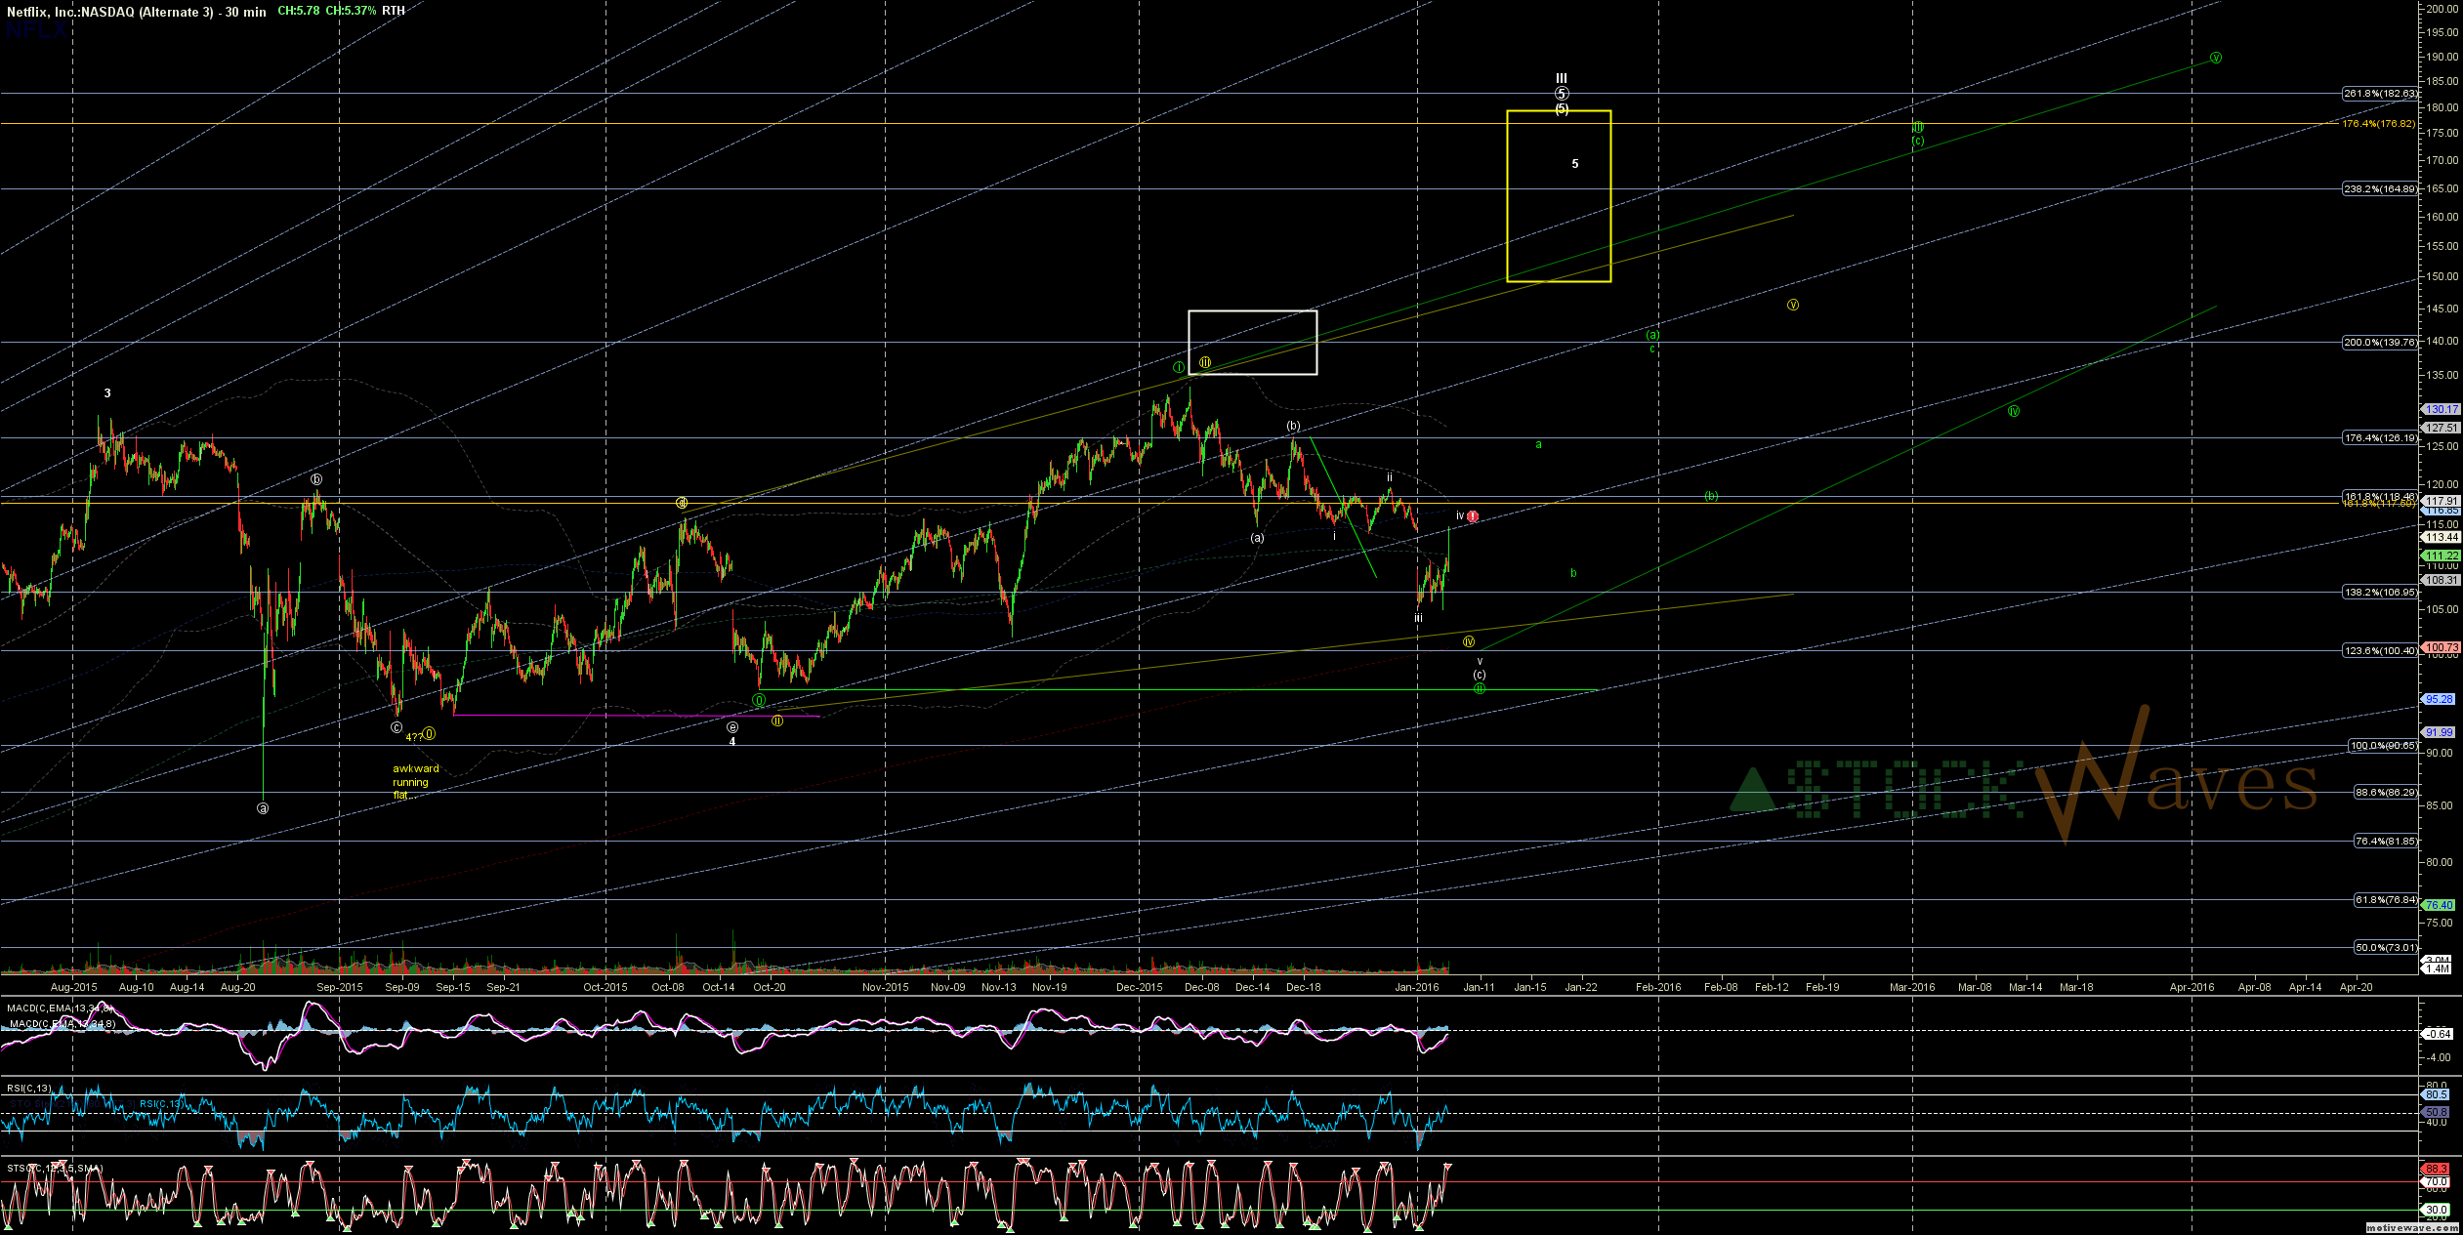This screenshot has width=2463, height=1235.
Task: Click the Sep-2015 date axis label
Action: click(x=340, y=987)
